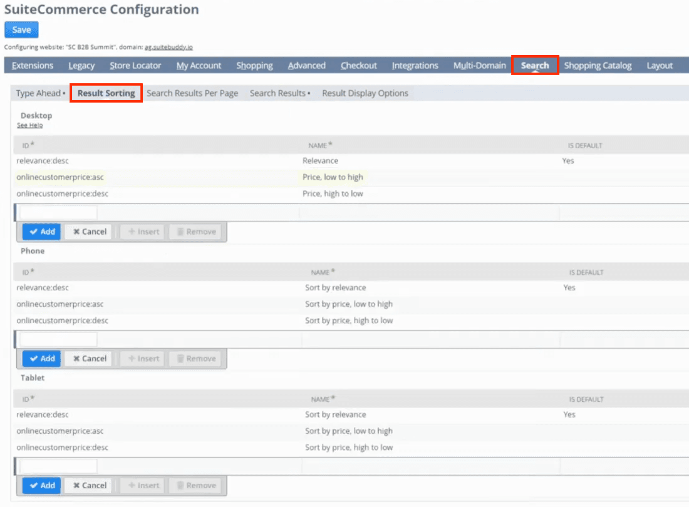This screenshot has width=689, height=507.
Task: Switch to the Layout tab
Action: (x=660, y=65)
